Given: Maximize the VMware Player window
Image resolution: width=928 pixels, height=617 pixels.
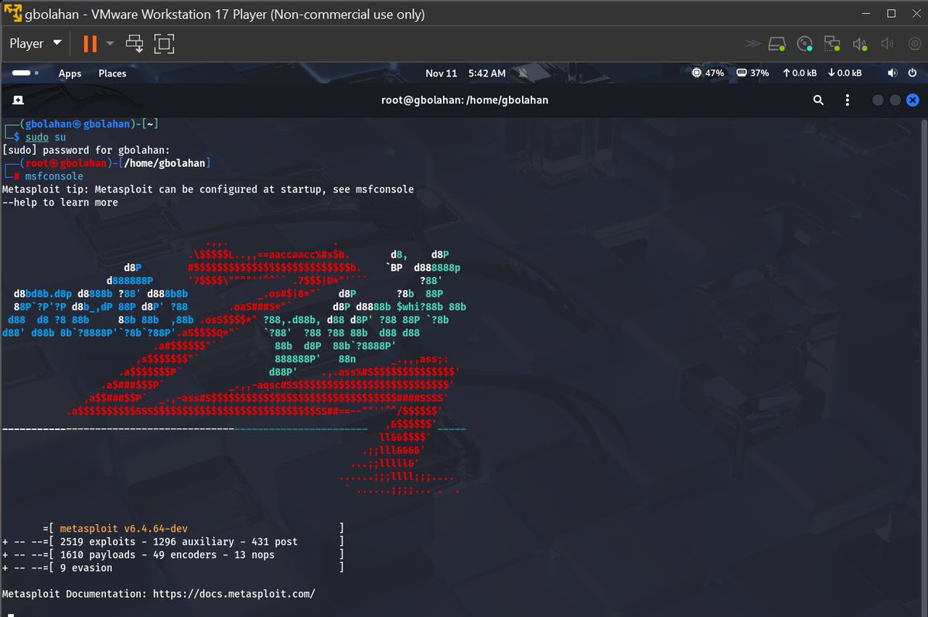Looking at the screenshot, I should coord(891,14).
